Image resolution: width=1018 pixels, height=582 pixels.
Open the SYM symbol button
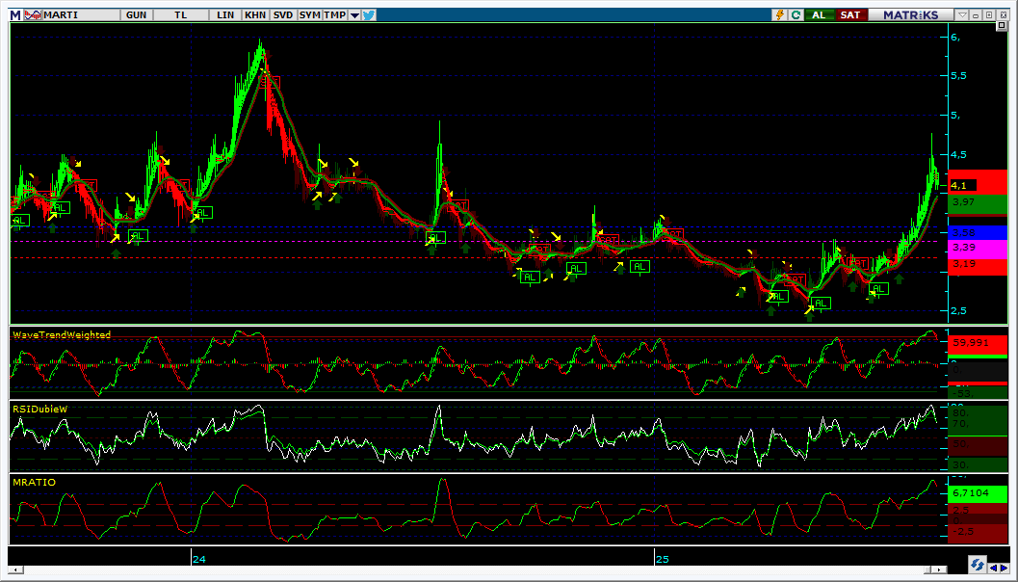point(310,15)
